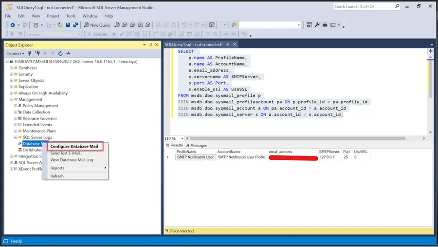The height and width of the screenshot is (247, 438).
Task: Expand the SQL Server Logs node
Action: [16, 137]
